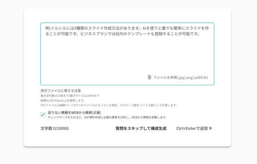Click the paperclip attachment icon

149,77
